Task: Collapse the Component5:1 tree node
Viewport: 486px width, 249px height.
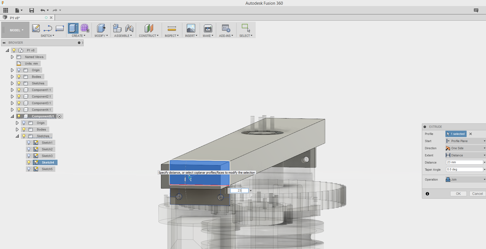Action: 12,116
